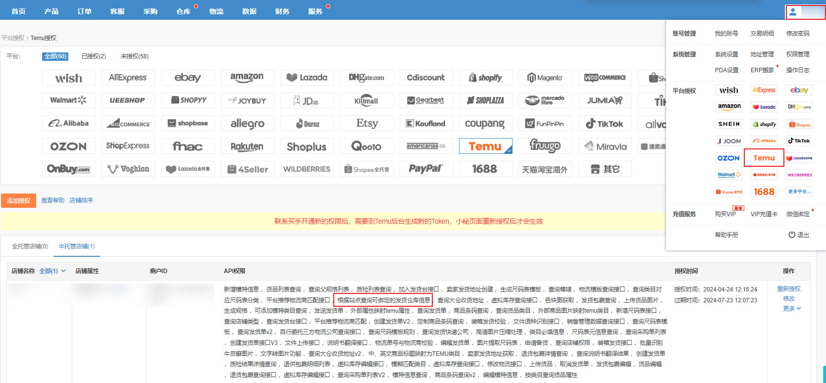Go to 首页 in top navigation
Image resolution: width=826 pixels, height=383 pixels.
point(19,11)
